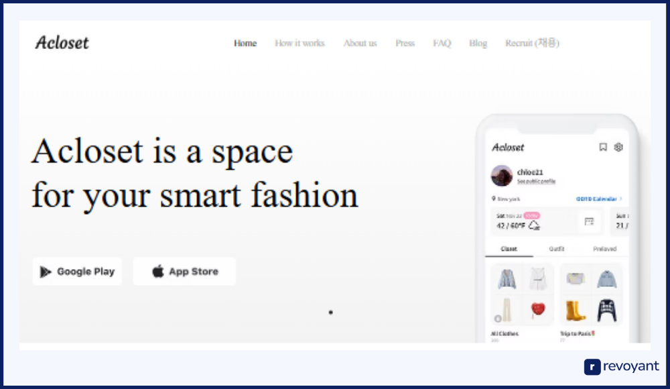Image resolution: width=670 pixels, height=389 pixels.
Task: Open the About us page
Action: (360, 43)
